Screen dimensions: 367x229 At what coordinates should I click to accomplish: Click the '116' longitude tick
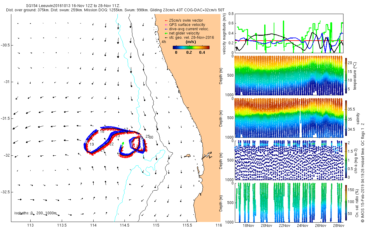click(x=219, y=226)
